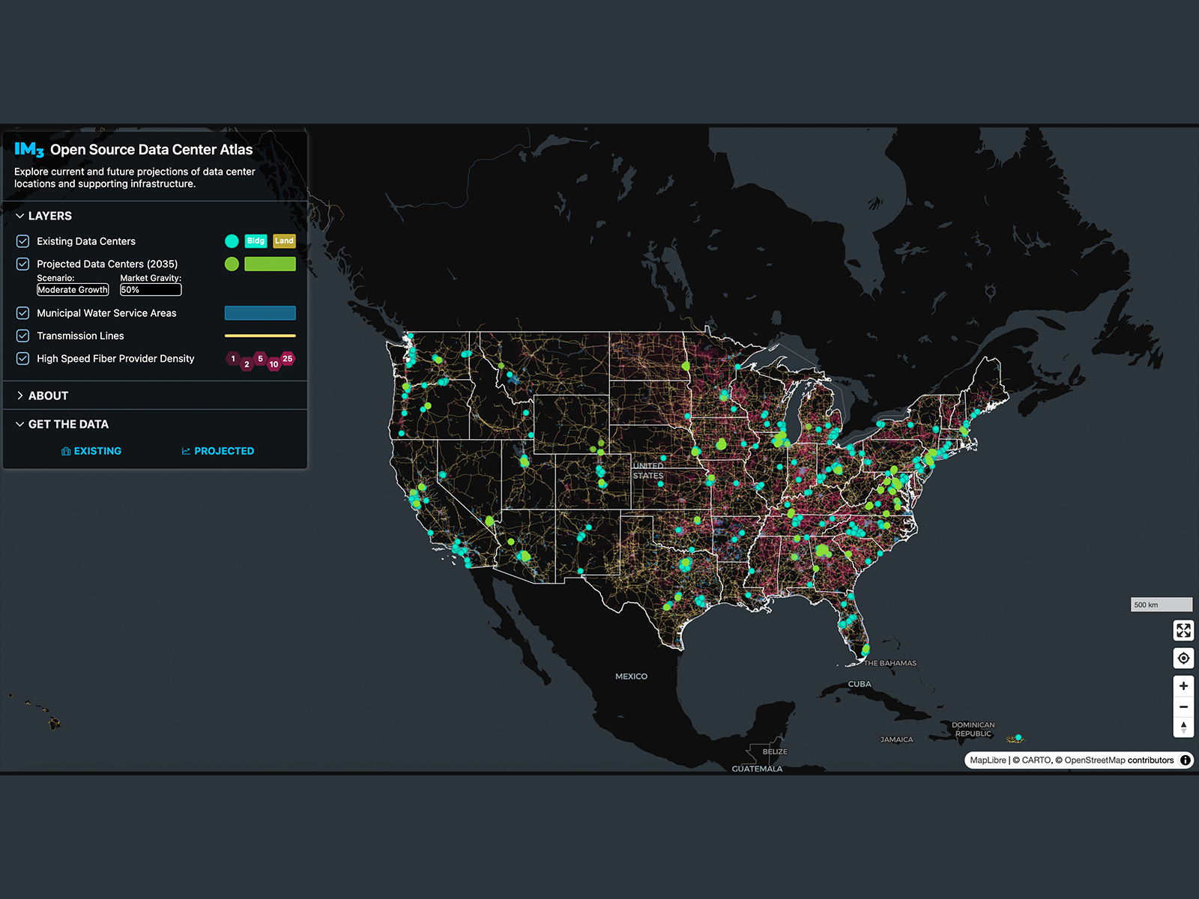The width and height of the screenshot is (1199, 899).
Task: Toggle High Speed Fiber Provider Density
Action: pyautogui.click(x=22, y=358)
